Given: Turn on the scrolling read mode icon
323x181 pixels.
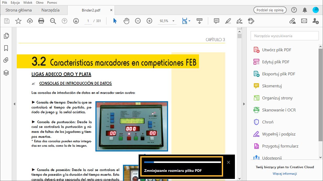Looking at the screenshot, I should 200,21.
